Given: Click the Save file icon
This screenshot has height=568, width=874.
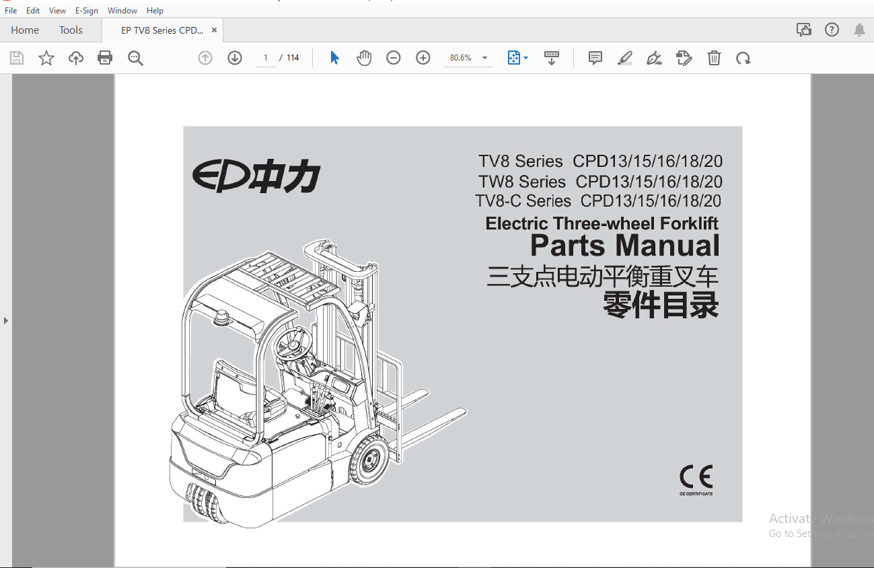Looking at the screenshot, I should click(x=17, y=58).
